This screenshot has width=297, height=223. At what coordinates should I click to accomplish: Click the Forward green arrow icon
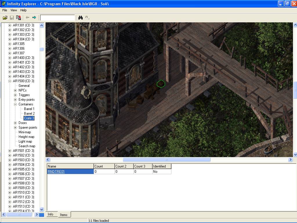[x=34, y=18]
